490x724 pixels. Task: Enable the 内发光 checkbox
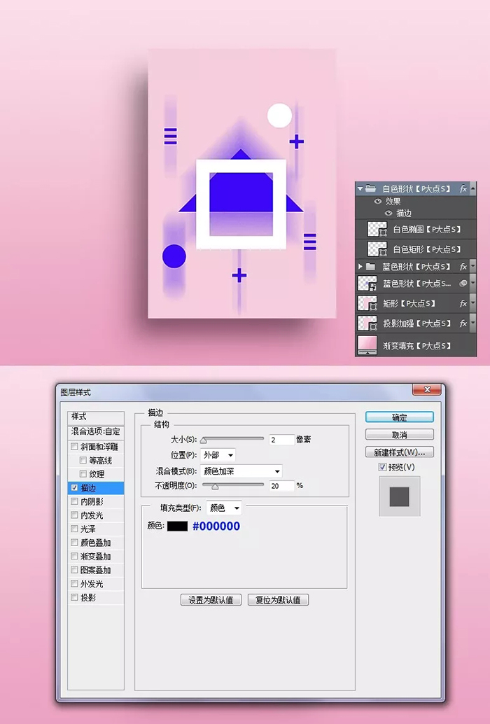74,515
